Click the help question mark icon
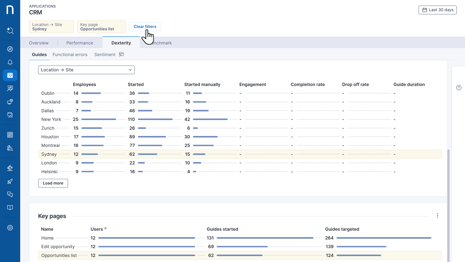 (x=459, y=87)
